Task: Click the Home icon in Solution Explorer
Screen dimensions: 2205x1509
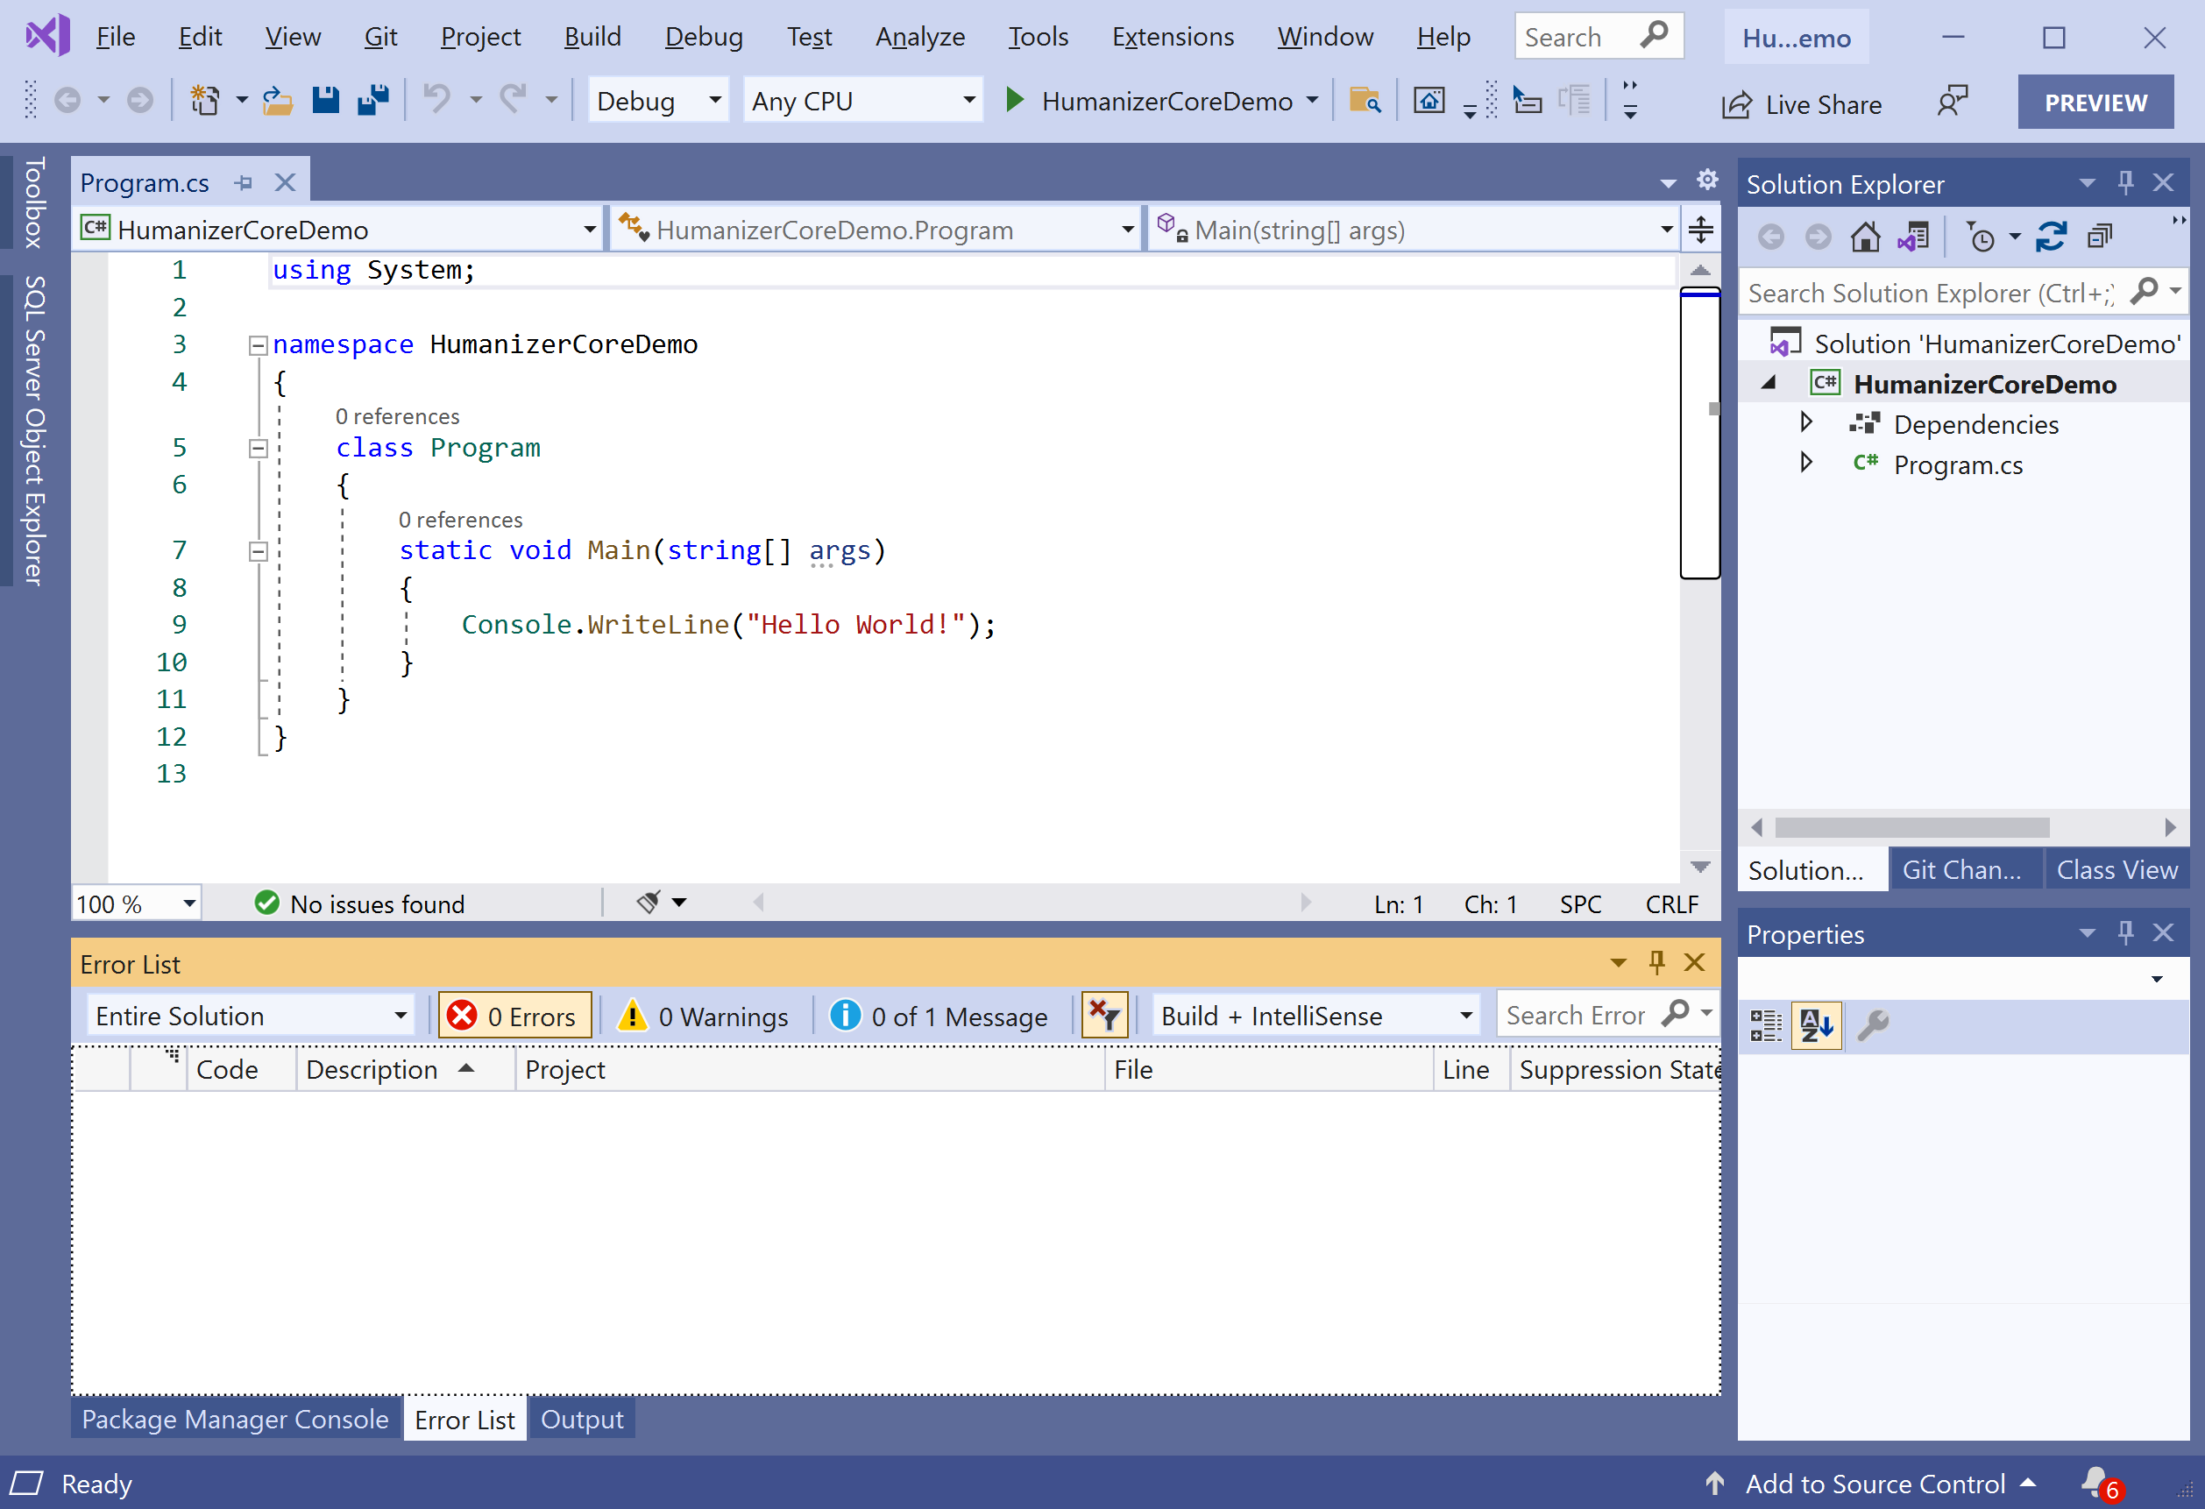Action: [1864, 237]
